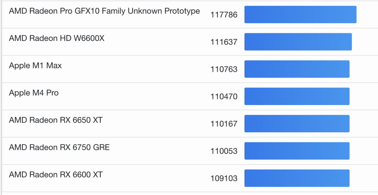This screenshot has height=195, width=378.
Task: Click the score 117786
Action: click(x=224, y=15)
